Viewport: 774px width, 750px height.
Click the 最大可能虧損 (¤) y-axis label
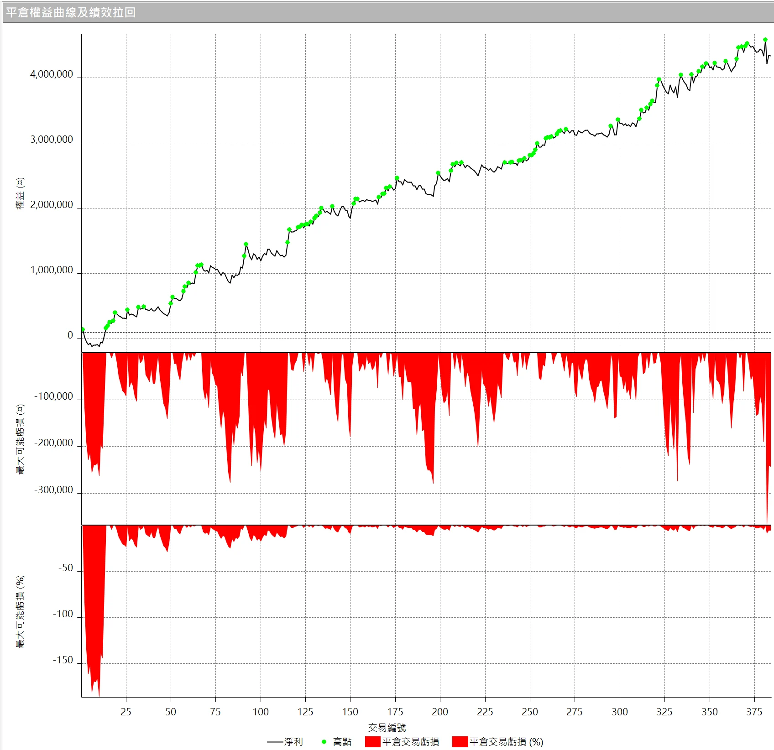tap(20, 439)
